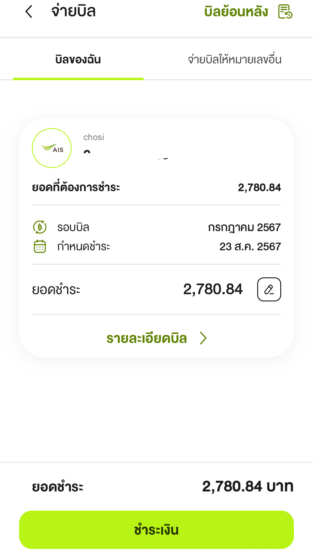Image resolution: width=313 pixels, height=558 pixels.
Task: Open the รายละเอียดบิล link
Action: 147,338
